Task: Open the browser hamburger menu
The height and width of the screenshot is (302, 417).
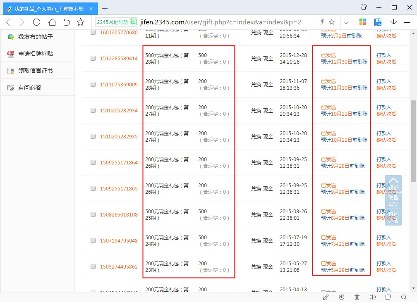Action: (407, 22)
